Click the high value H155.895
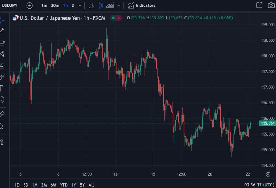 click(155, 18)
